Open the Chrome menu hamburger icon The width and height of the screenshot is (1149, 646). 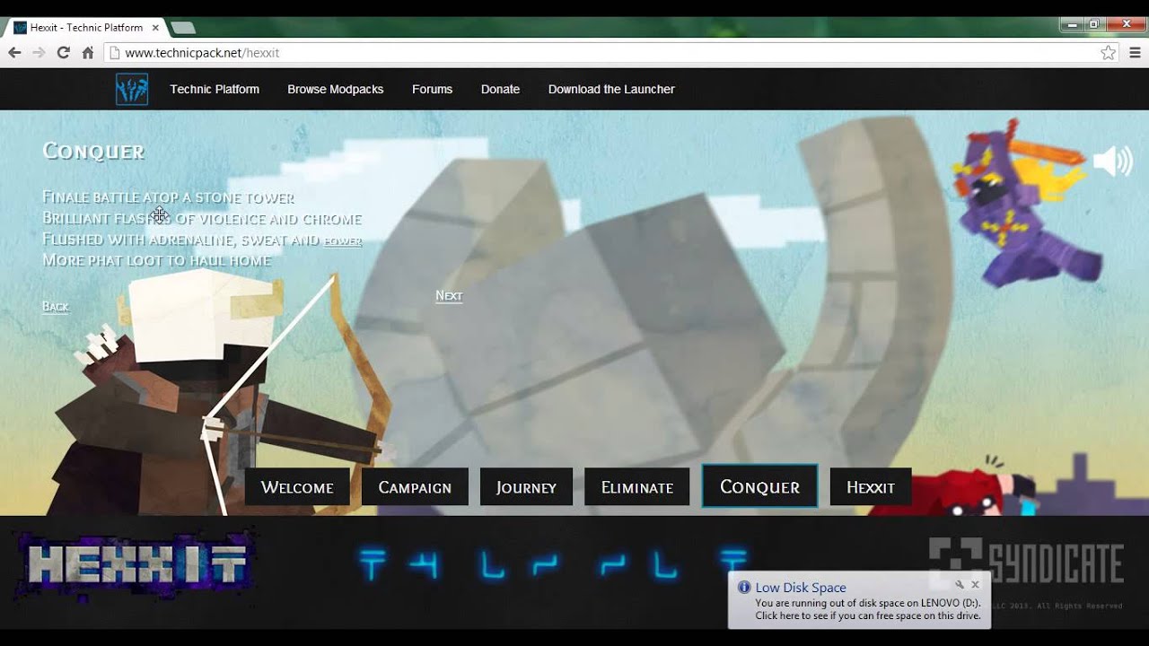point(1134,53)
